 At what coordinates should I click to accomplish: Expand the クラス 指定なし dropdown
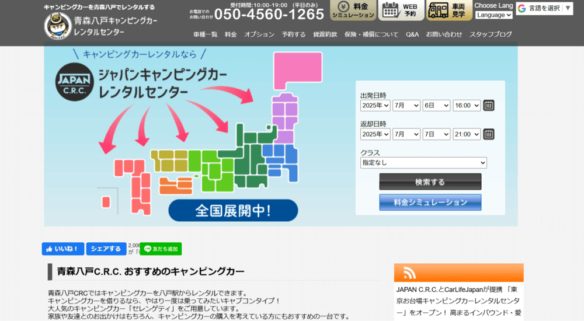[423, 163]
